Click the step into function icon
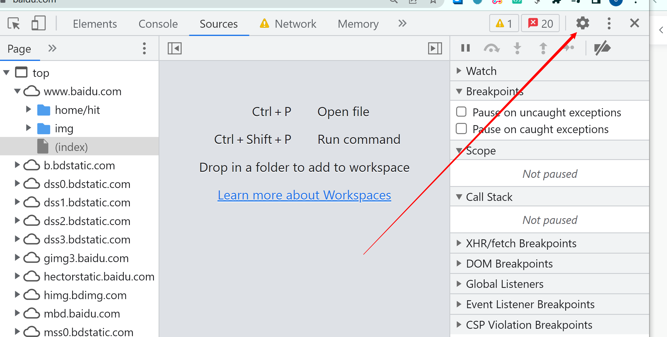The width and height of the screenshot is (667, 337). pos(517,48)
